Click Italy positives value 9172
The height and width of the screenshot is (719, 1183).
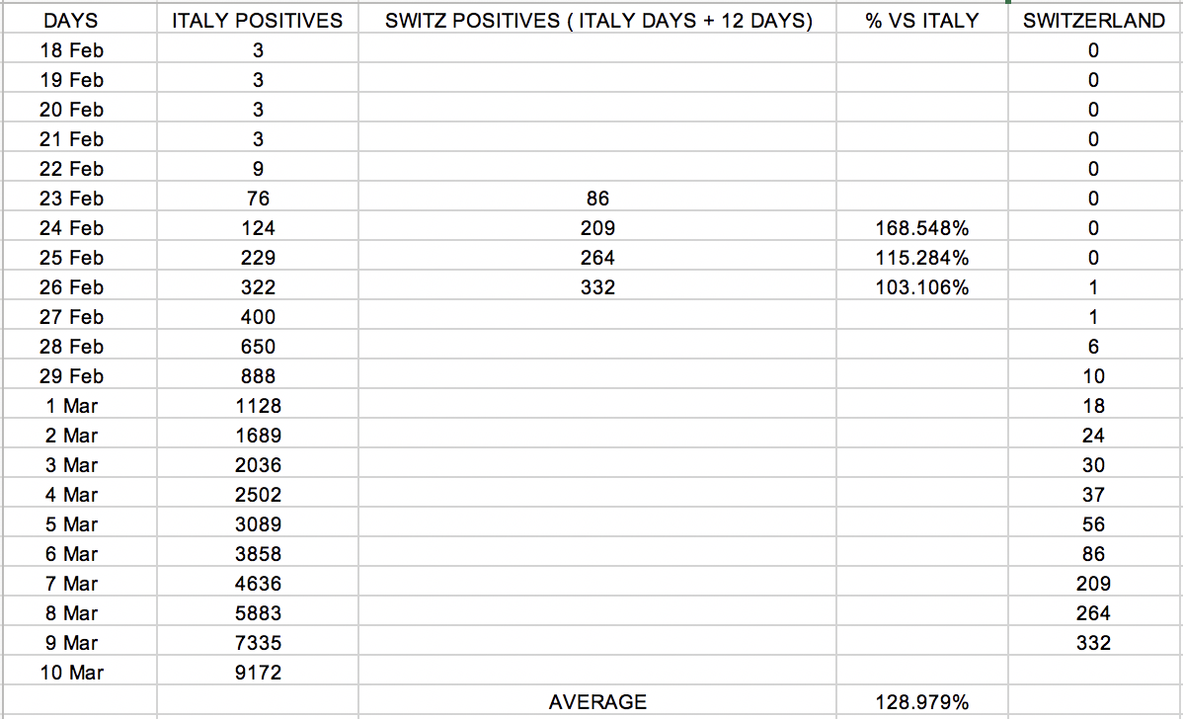pos(258,673)
